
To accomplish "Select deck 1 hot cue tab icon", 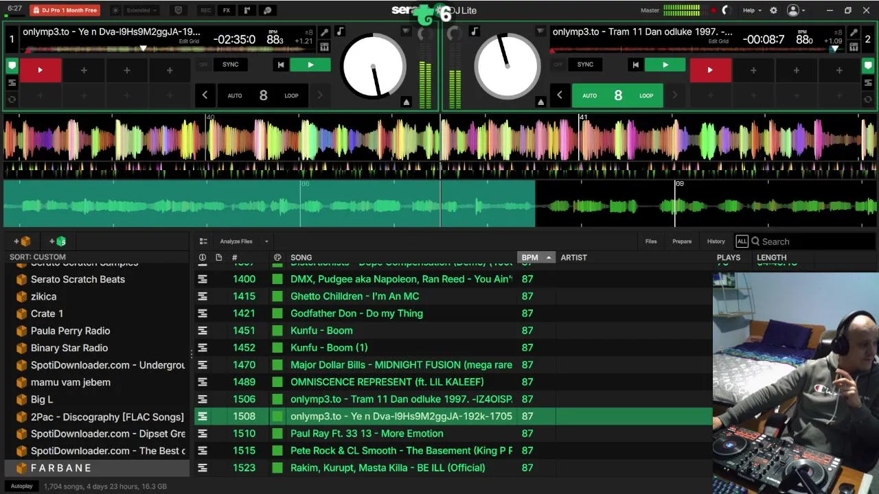I will [x=12, y=66].
